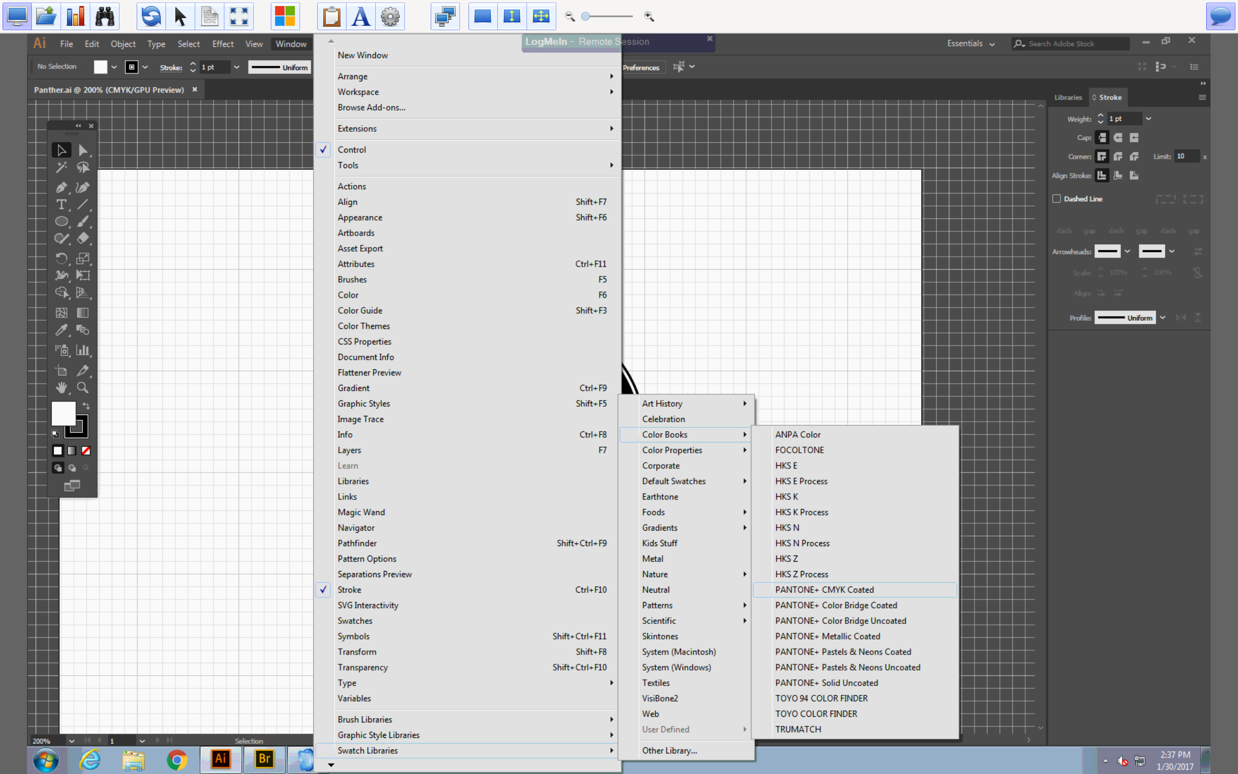Select the Type tool

(61, 204)
